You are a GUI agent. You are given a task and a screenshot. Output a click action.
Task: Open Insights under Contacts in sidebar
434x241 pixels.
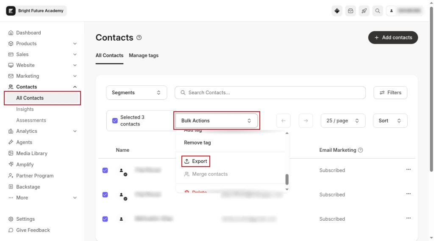point(25,109)
